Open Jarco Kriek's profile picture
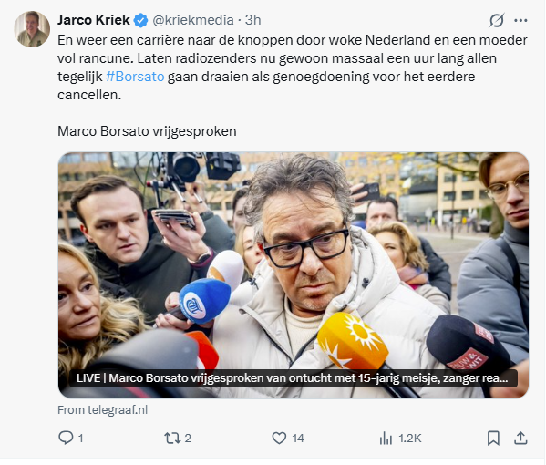The height and width of the screenshot is (465, 546). coord(32,29)
